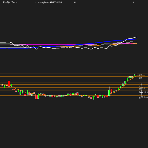Click the 'Weekly Charts' title text
Screen dimensions: 148x148
(10, 2)
